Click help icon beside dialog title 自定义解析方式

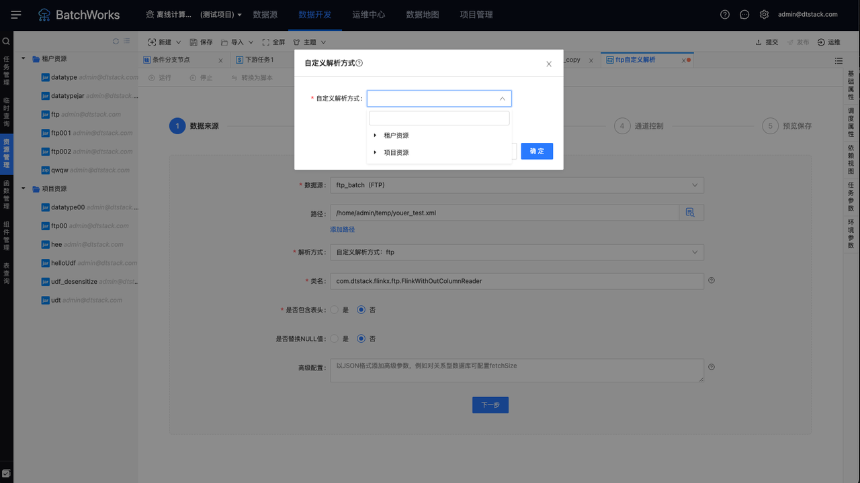point(359,63)
